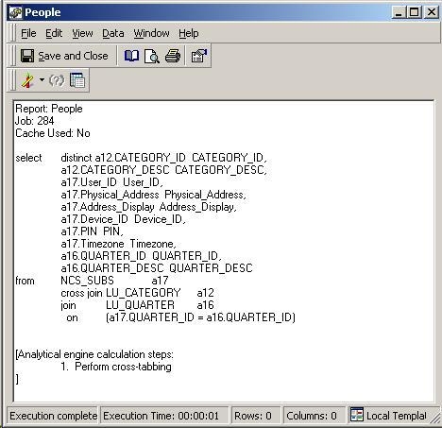Open Print Preview magnifier page icon
This screenshot has width=442, height=428.
[152, 56]
